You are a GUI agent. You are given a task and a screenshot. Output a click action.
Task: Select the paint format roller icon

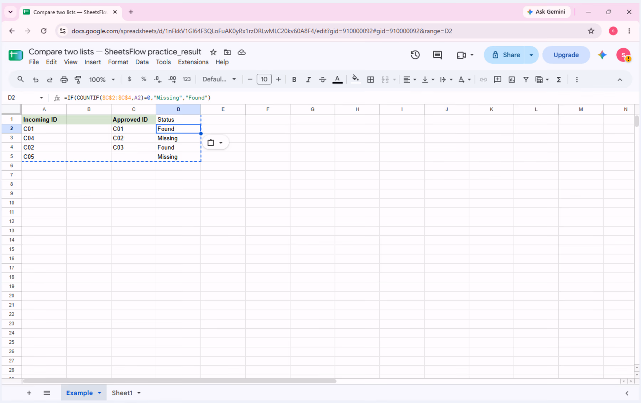click(78, 80)
